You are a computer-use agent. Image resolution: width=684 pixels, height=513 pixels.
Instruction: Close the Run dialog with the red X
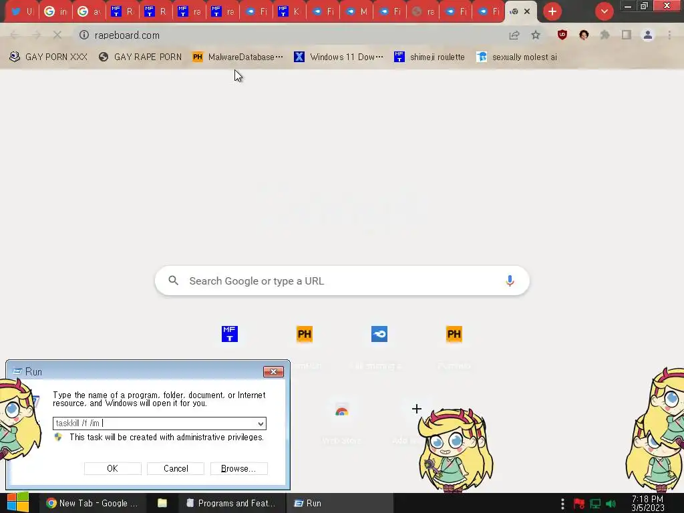[273, 371]
